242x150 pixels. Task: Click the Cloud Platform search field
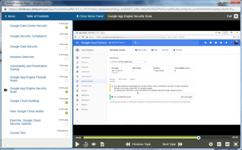165,43
